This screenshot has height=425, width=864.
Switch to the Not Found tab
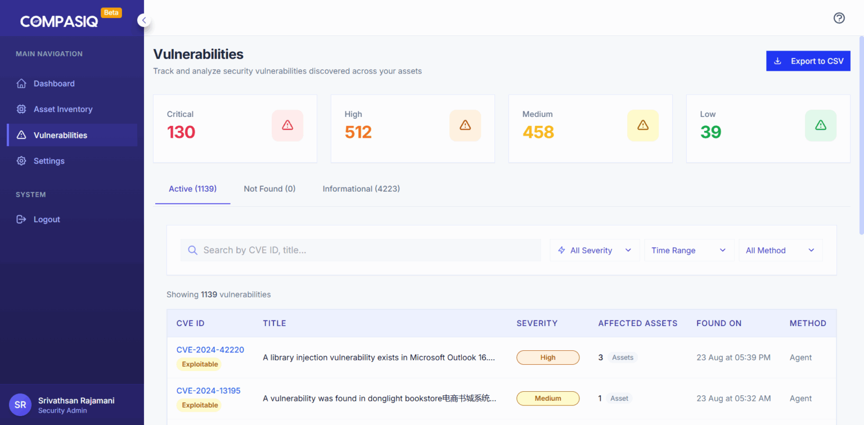point(269,188)
